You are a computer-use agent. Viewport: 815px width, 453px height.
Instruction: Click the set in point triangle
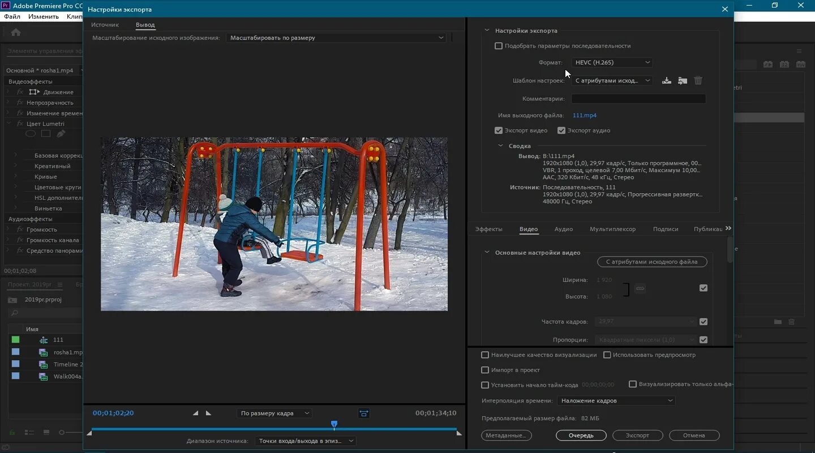click(x=196, y=413)
